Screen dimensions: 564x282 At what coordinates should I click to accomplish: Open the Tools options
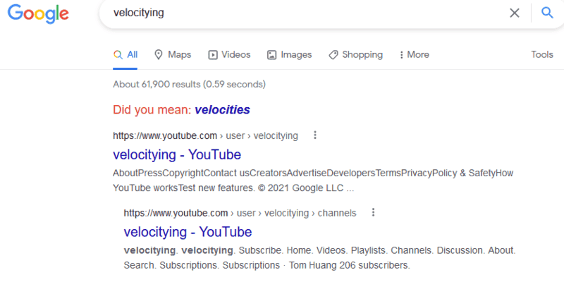pyautogui.click(x=542, y=55)
